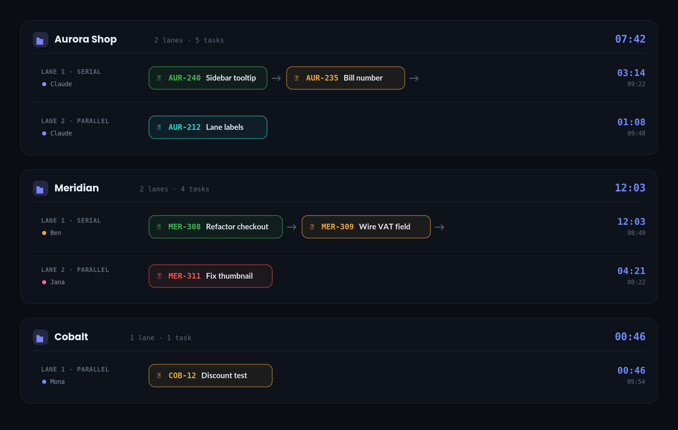This screenshot has height=430, width=678.
Task: Click the status icon on COB-12 card
Action: [x=159, y=375]
